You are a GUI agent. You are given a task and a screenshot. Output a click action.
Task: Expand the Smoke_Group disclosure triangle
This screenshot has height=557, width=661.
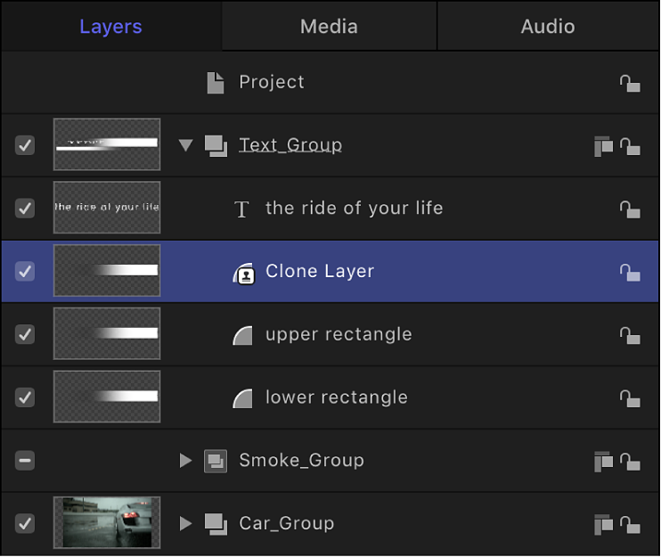click(x=185, y=461)
